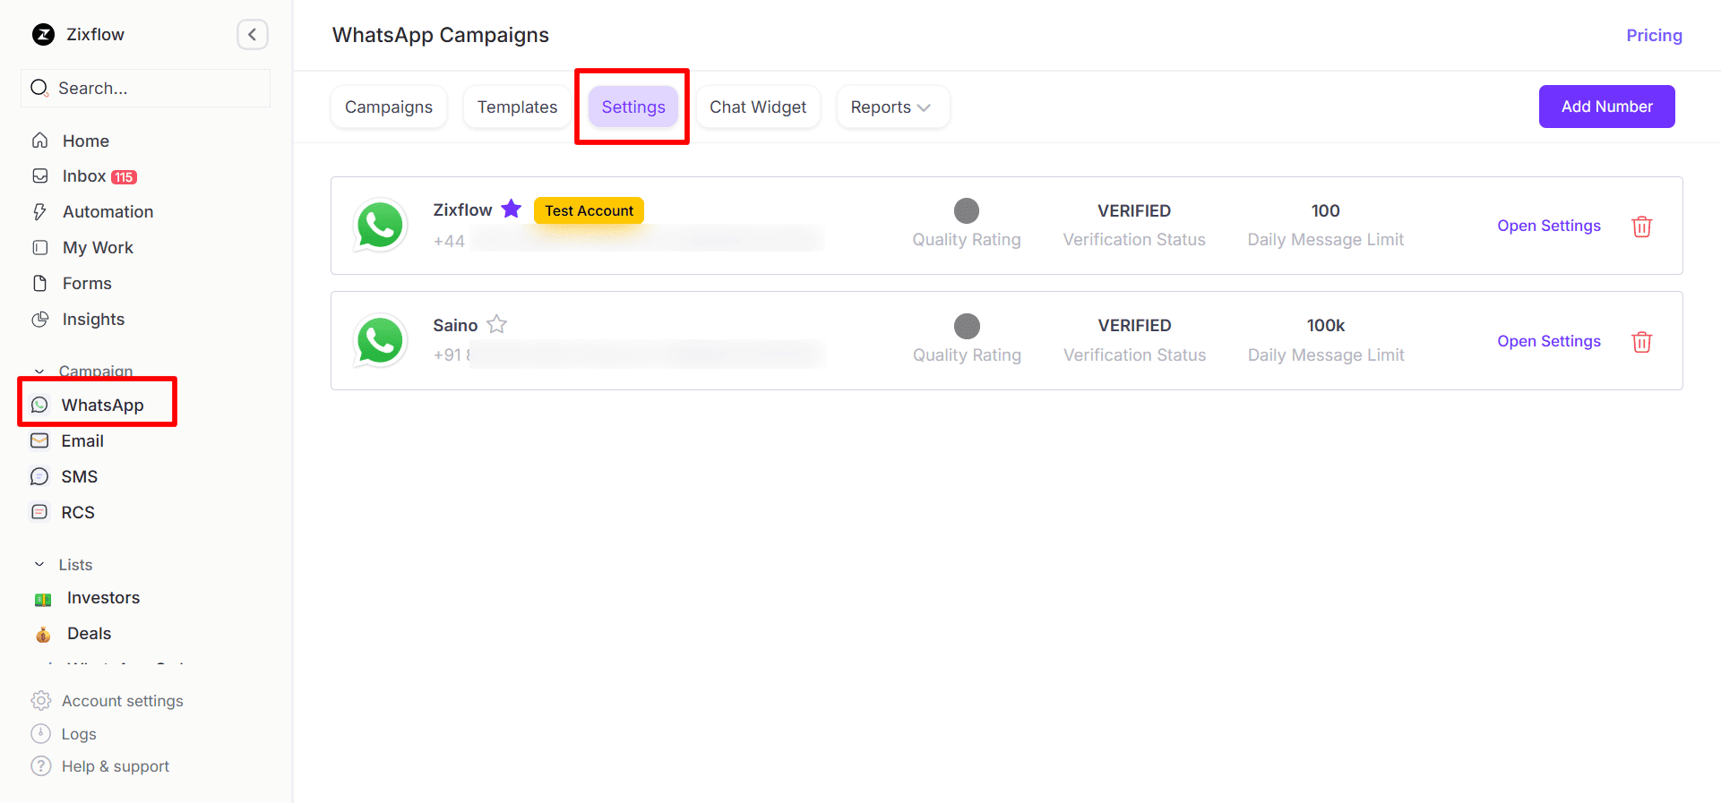
Task: Select the Settings tab
Action: coord(633,107)
